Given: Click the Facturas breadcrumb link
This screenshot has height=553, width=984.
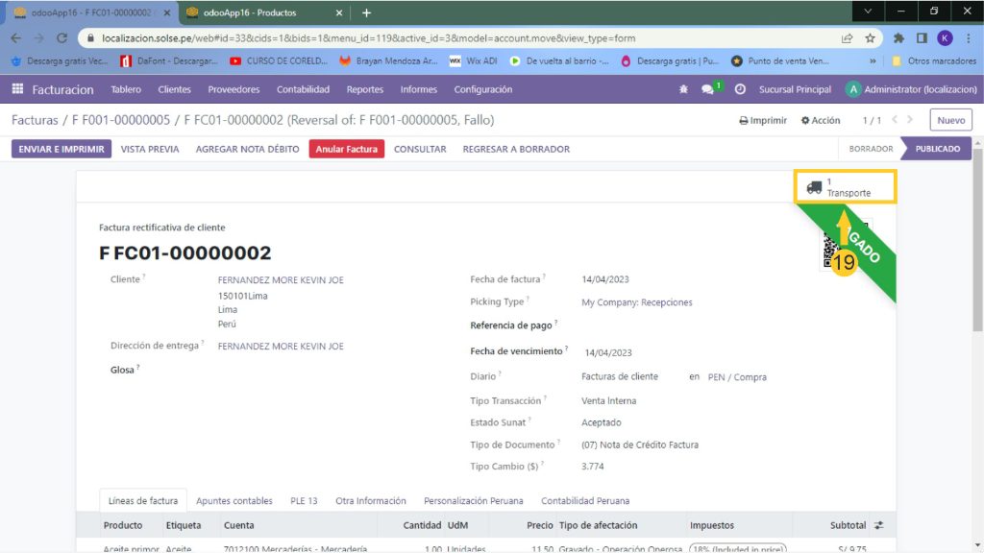Looking at the screenshot, I should coord(35,121).
